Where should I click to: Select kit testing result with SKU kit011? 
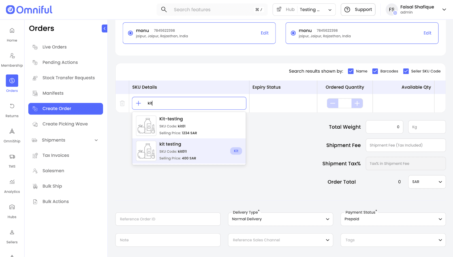(189, 151)
